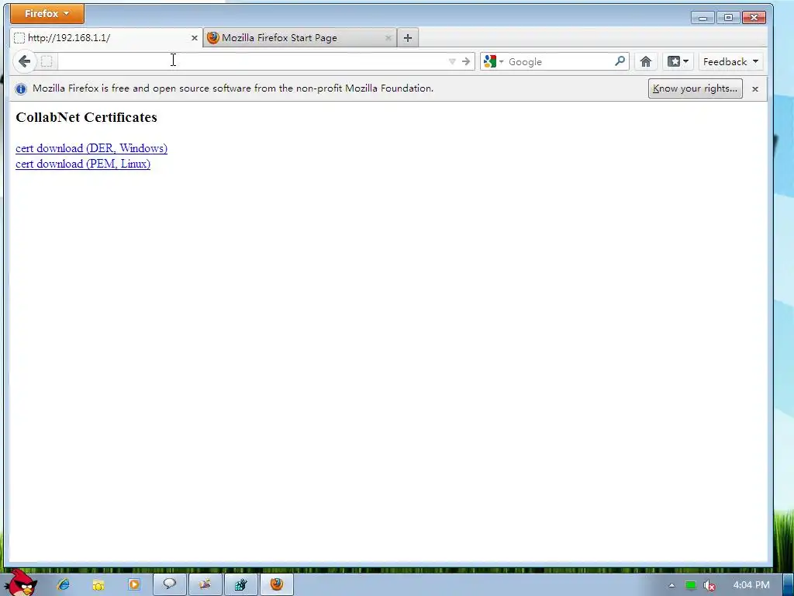Expand the address bar history dropdown

coord(452,61)
